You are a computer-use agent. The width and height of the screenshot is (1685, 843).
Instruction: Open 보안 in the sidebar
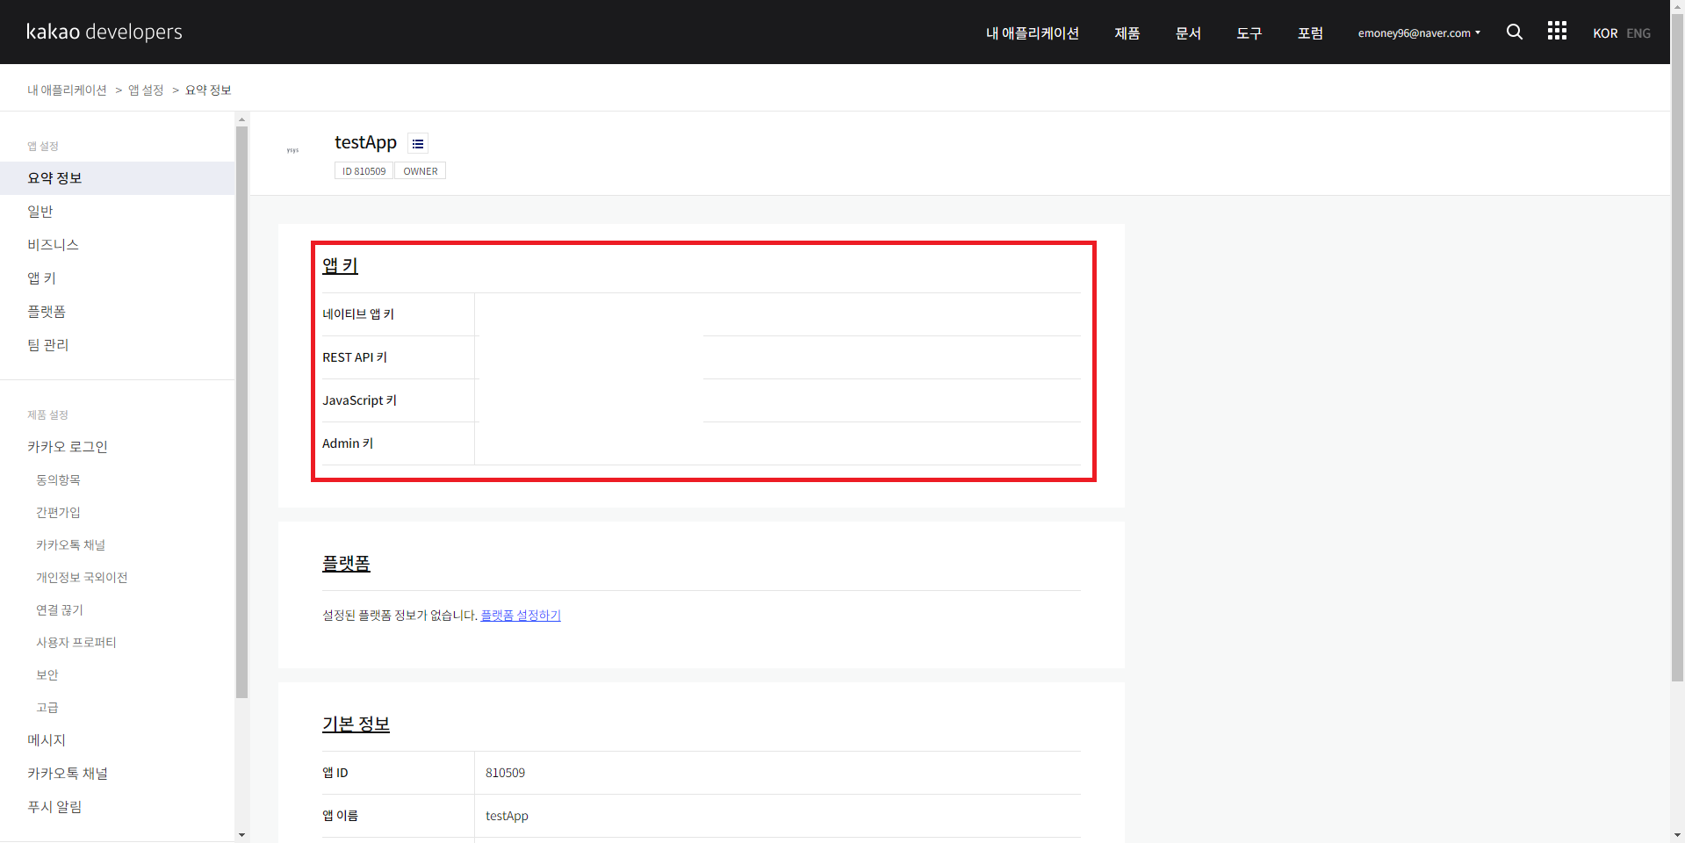[47, 675]
